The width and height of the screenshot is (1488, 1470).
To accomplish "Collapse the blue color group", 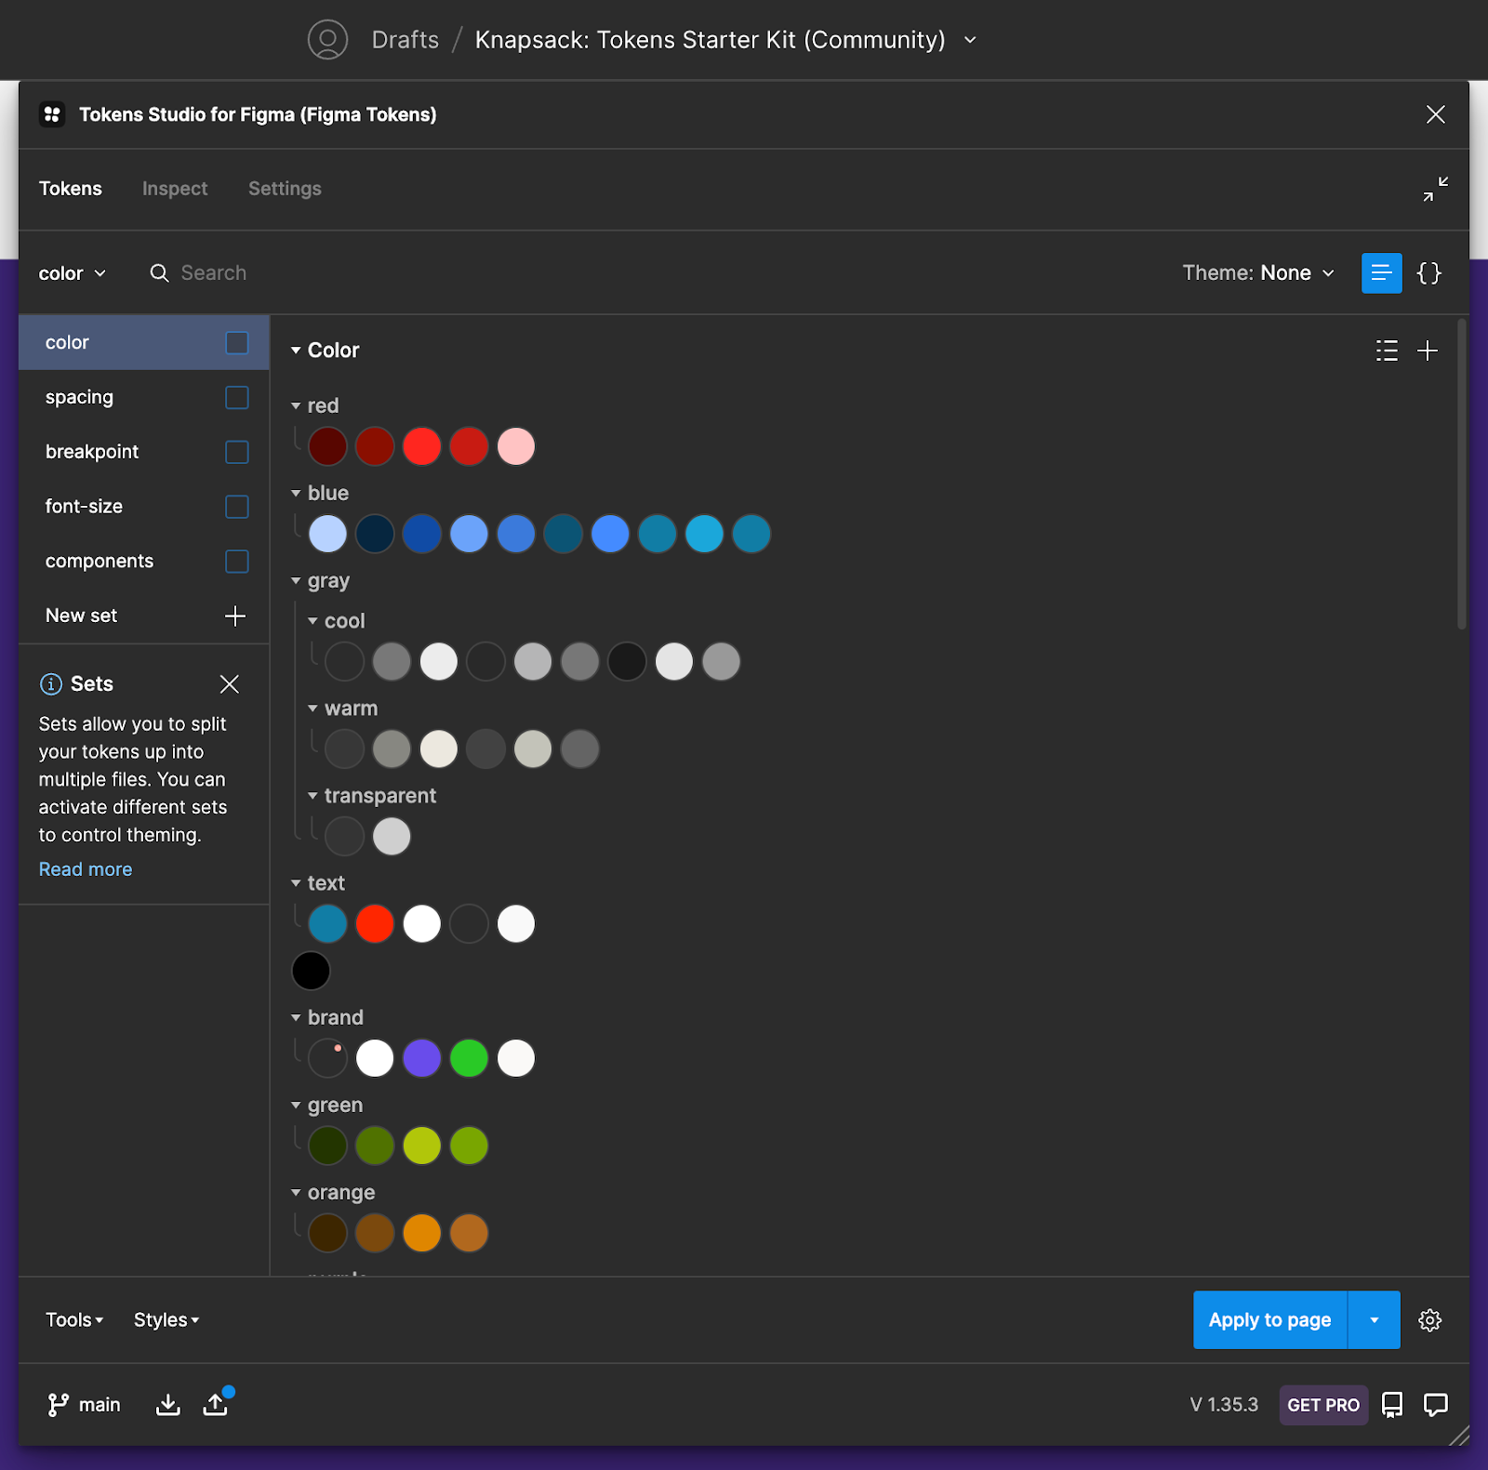I will tap(296, 494).
